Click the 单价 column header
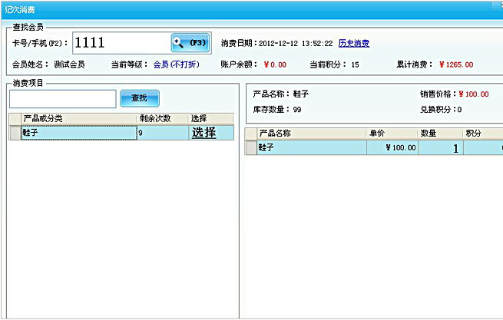This screenshot has height=320, width=503. click(x=392, y=134)
